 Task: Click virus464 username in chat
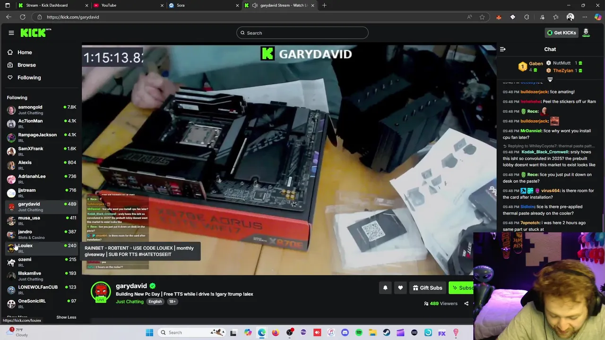click(x=551, y=191)
